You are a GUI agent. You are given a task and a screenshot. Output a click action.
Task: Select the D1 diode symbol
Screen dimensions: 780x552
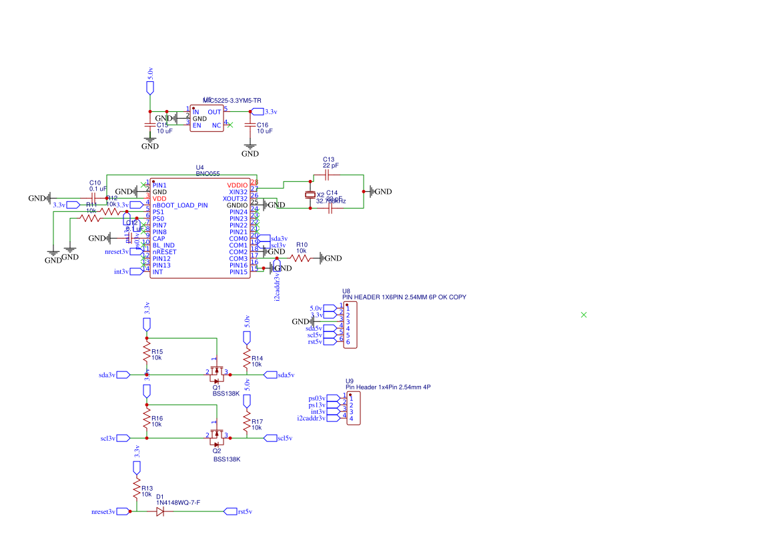[x=160, y=512]
